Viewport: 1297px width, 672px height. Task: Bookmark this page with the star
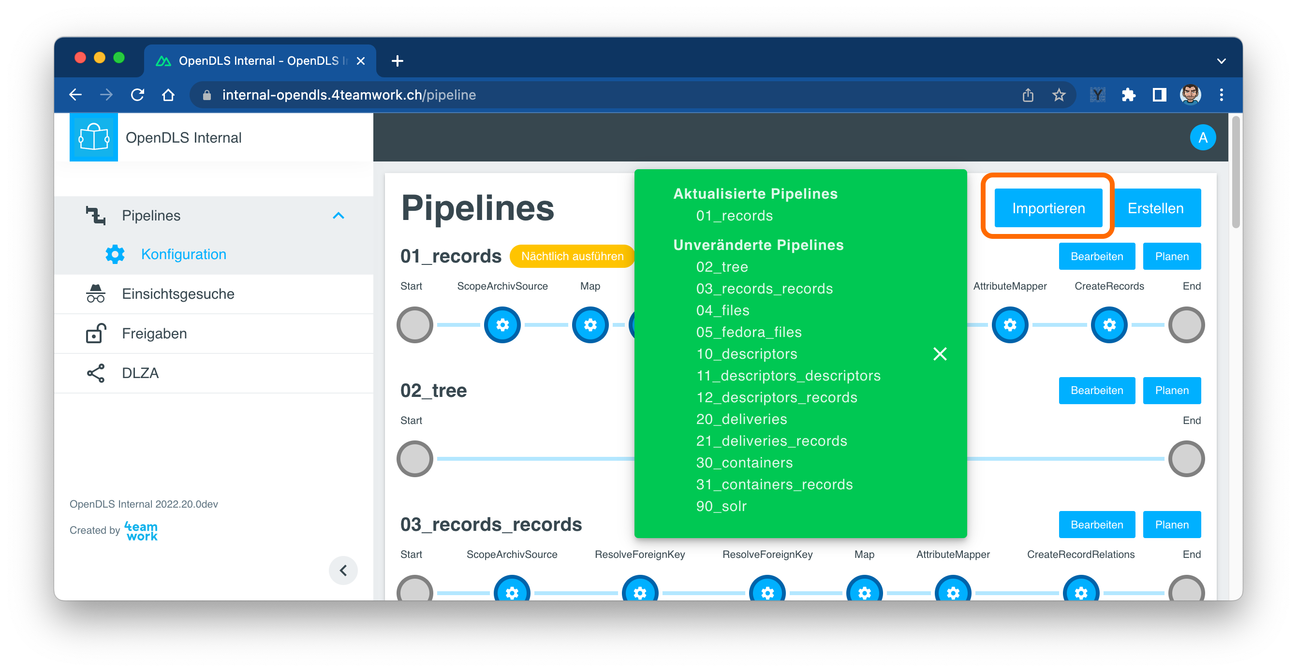[1058, 95]
